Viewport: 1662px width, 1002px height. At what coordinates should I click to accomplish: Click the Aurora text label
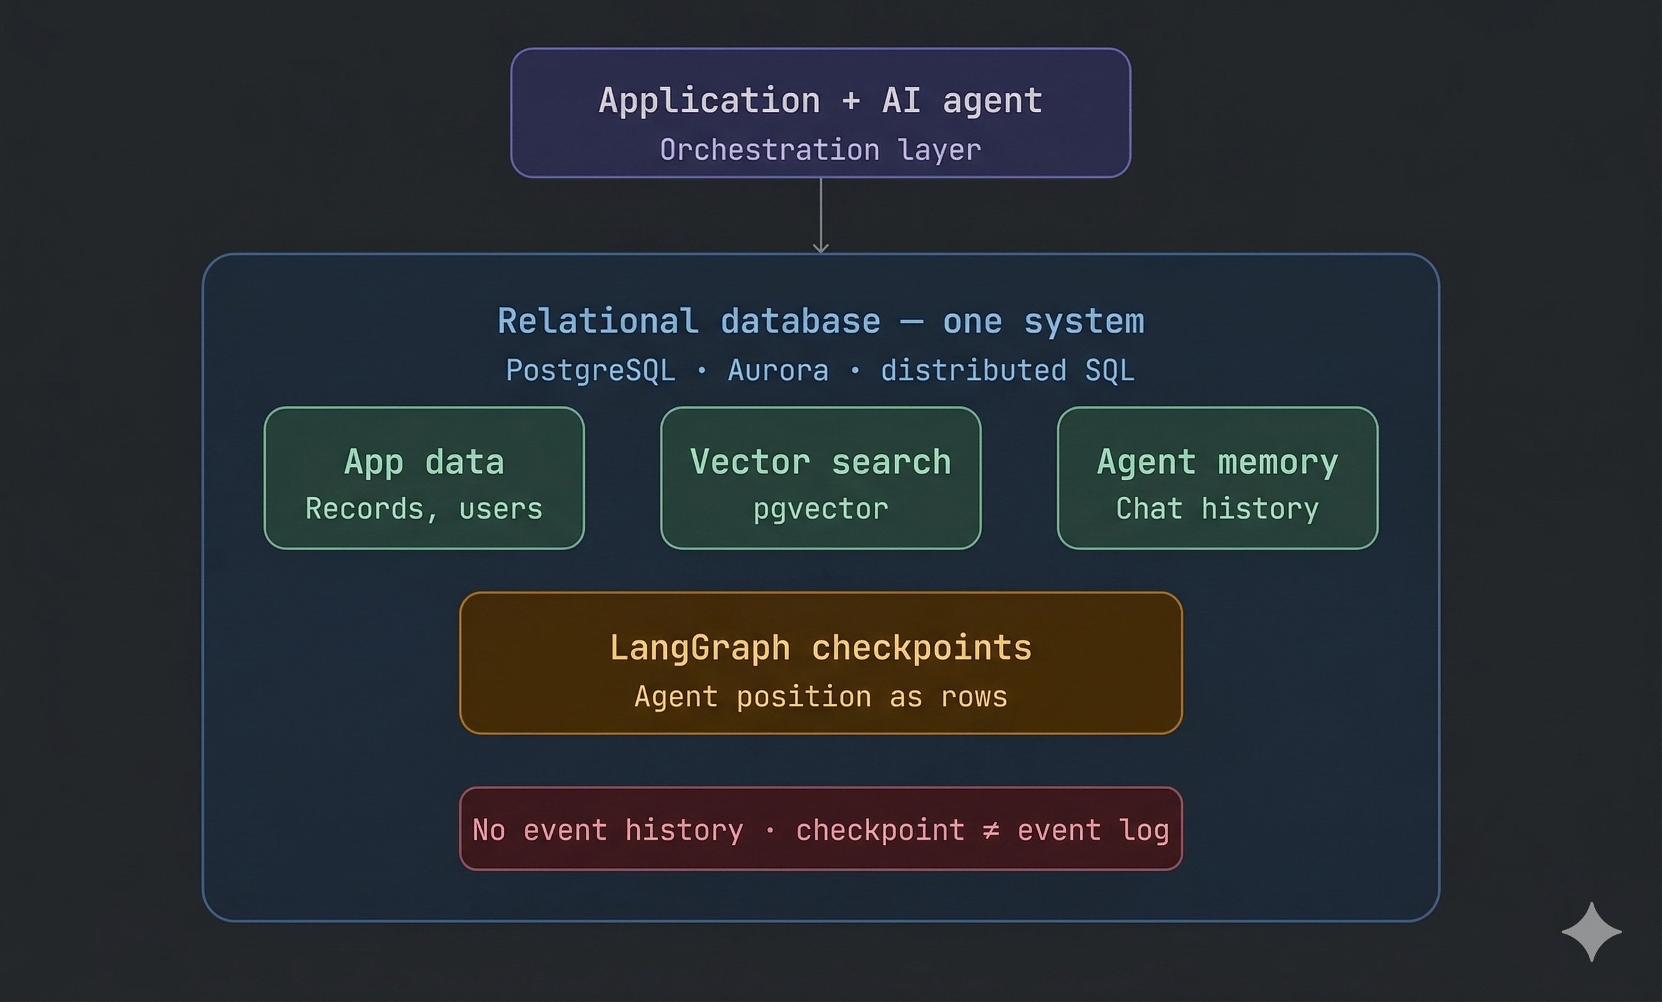tap(778, 371)
